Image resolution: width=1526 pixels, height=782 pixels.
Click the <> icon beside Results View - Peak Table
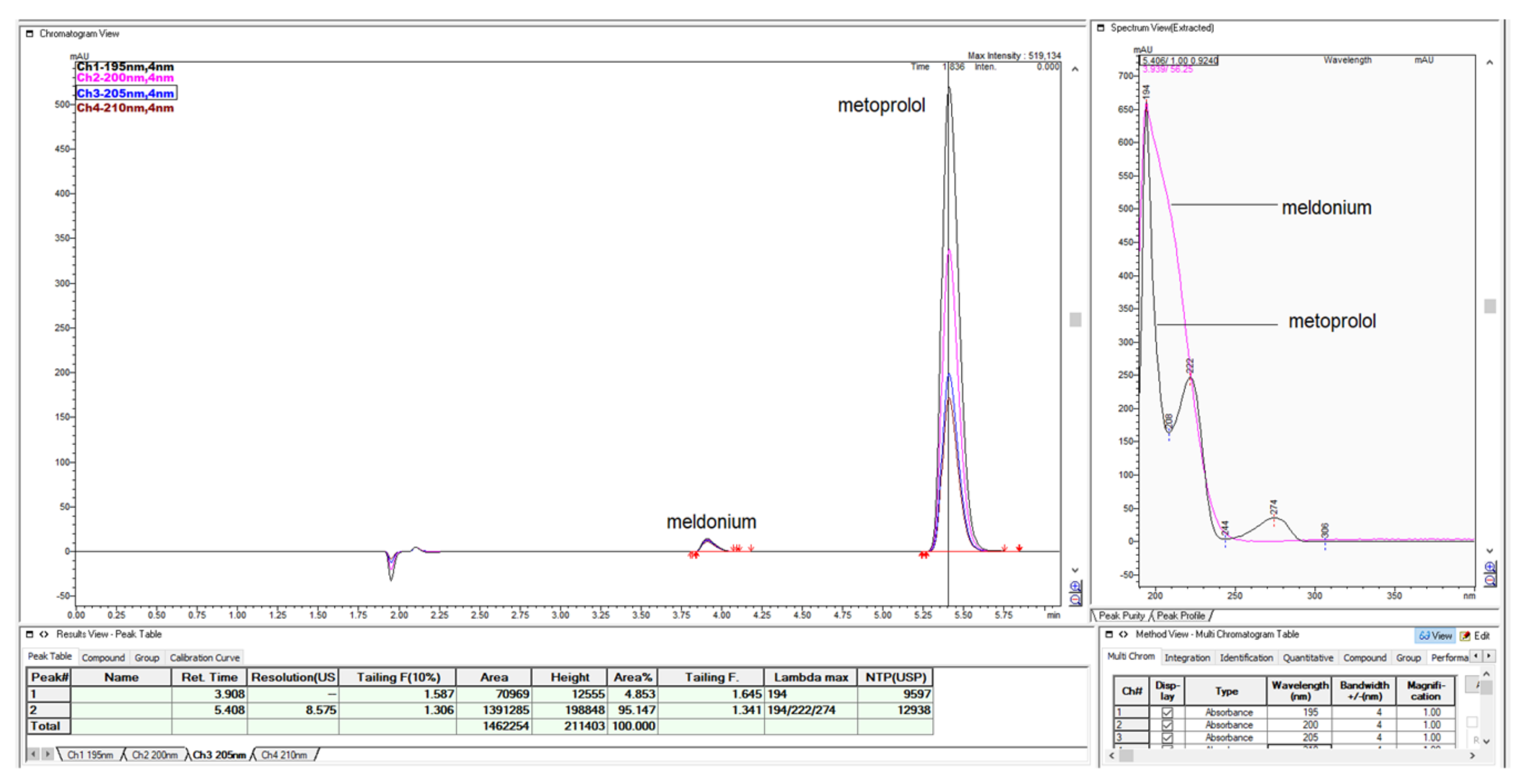click(42, 634)
